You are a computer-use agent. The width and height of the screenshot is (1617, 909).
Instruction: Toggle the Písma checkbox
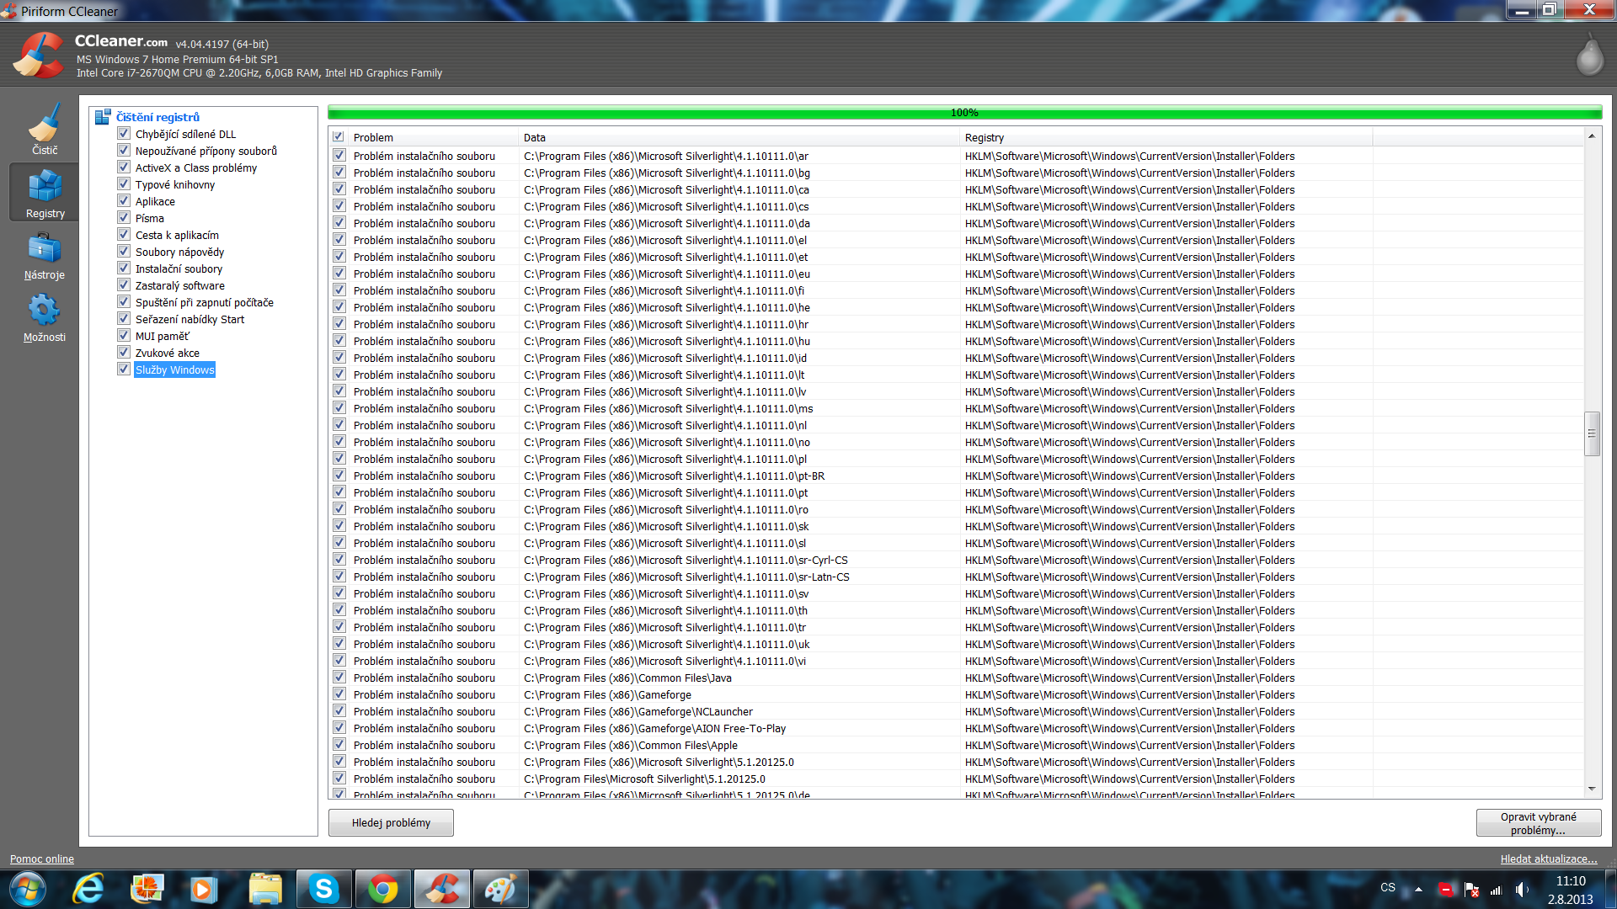(124, 218)
